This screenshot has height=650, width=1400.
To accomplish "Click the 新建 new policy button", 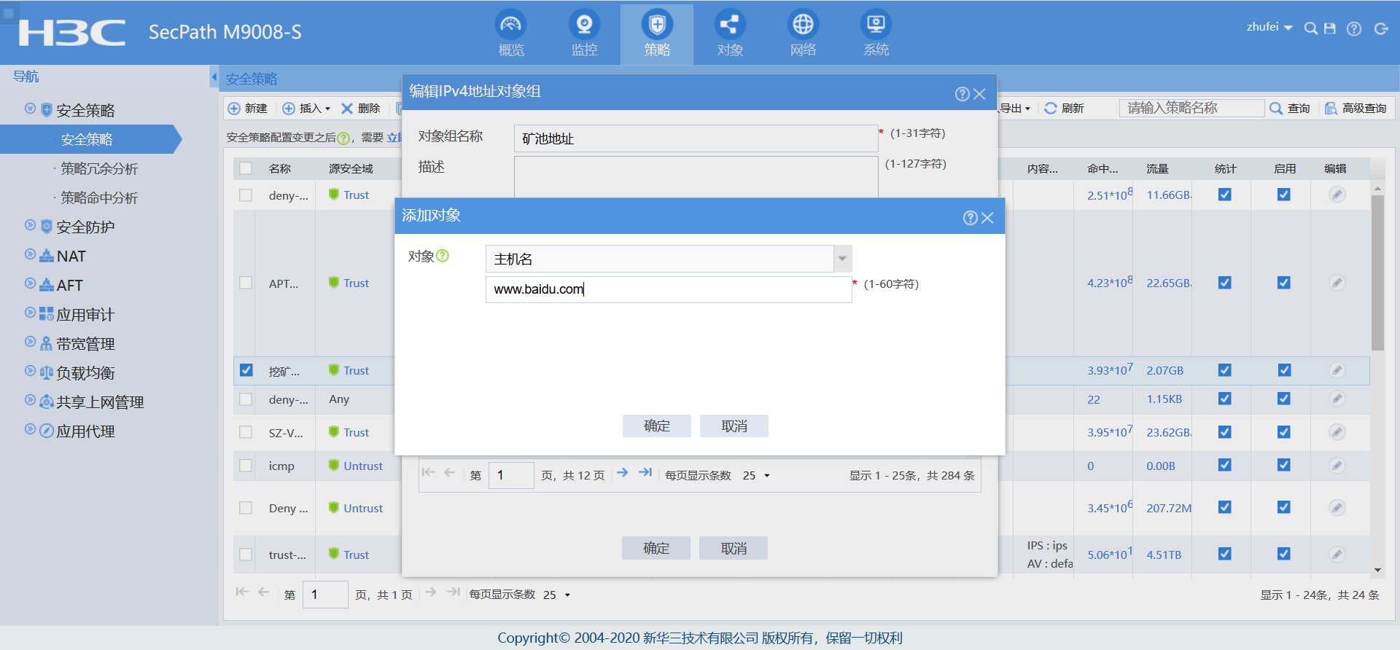I will (248, 108).
